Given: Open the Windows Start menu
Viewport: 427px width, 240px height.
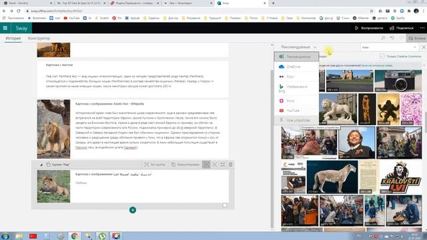Looking at the screenshot, I should tap(5, 236).
